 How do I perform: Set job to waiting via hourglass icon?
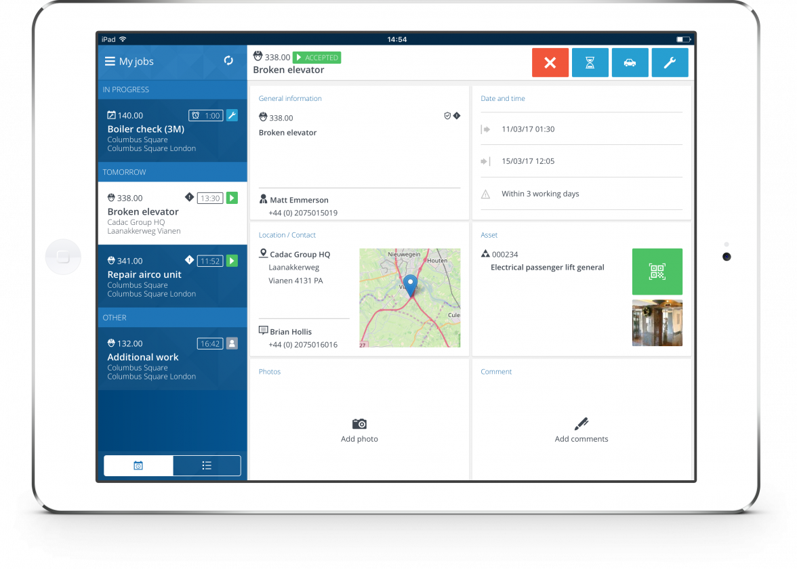(590, 62)
